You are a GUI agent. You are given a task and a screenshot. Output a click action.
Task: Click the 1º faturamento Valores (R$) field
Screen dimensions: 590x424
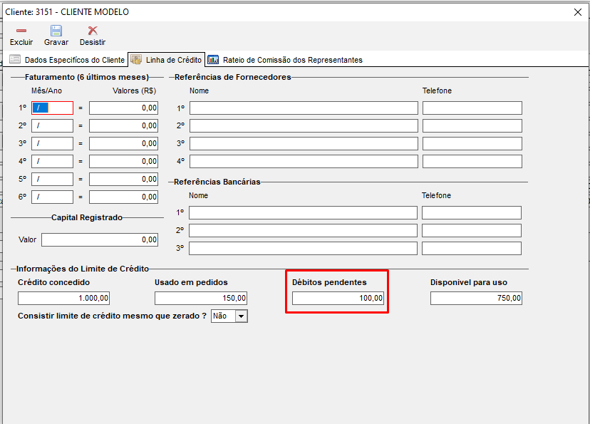pyautogui.click(x=123, y=108)
